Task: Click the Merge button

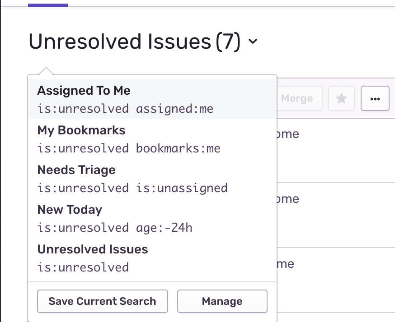Action: 297,98
